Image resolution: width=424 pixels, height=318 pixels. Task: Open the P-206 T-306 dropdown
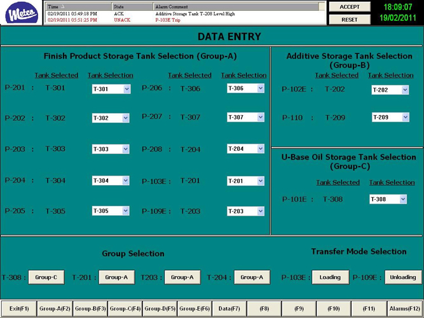pyautogui.click(x=245, y=88)
